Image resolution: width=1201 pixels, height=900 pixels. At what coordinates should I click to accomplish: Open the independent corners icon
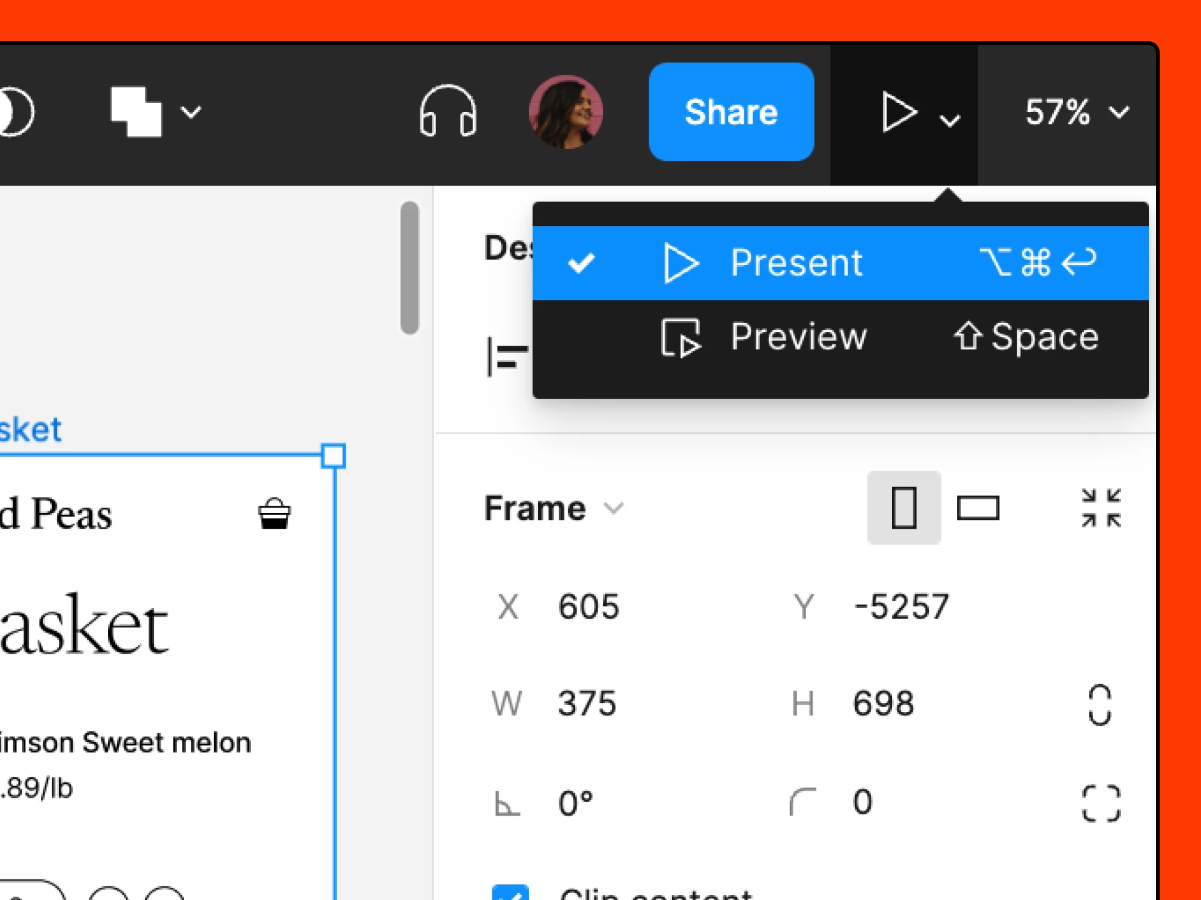point(1101,803)
